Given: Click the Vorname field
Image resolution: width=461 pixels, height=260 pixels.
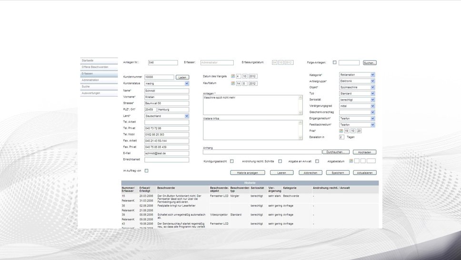Looking at the screenshot, I should click(167, 97).
